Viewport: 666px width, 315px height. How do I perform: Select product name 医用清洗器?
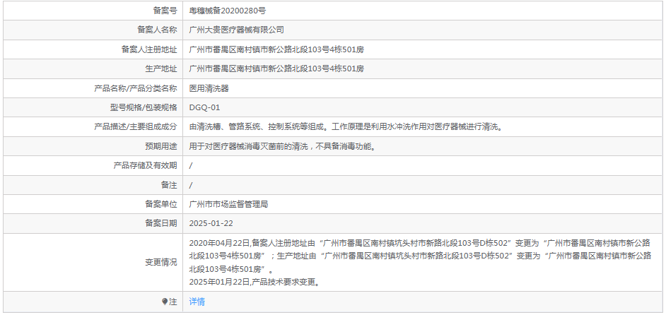209,88
